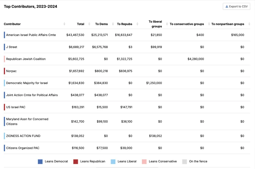The height and width of the screenshot is (169, 255).
Task: Select Citizens Organized PAC contributor
Action: point(23,148)
